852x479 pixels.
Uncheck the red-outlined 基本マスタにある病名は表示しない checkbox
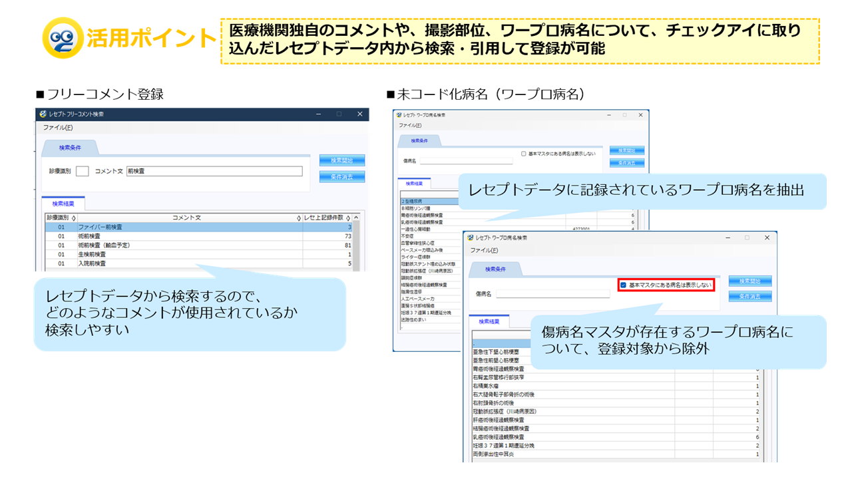623,285
